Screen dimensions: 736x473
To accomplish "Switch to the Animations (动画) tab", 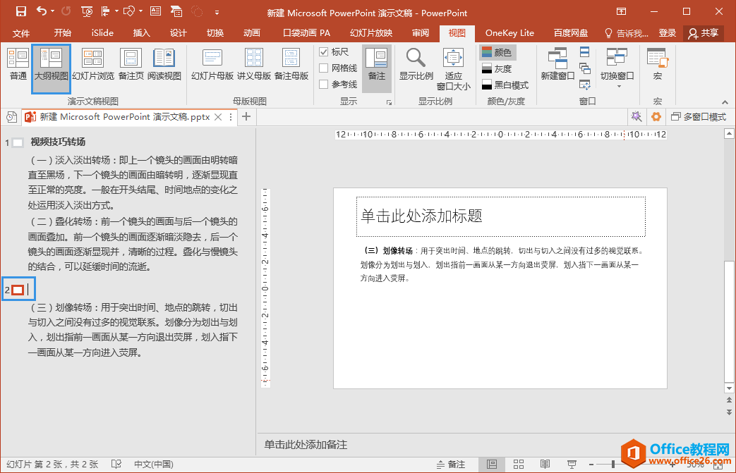I will click(x=251, y=33).
